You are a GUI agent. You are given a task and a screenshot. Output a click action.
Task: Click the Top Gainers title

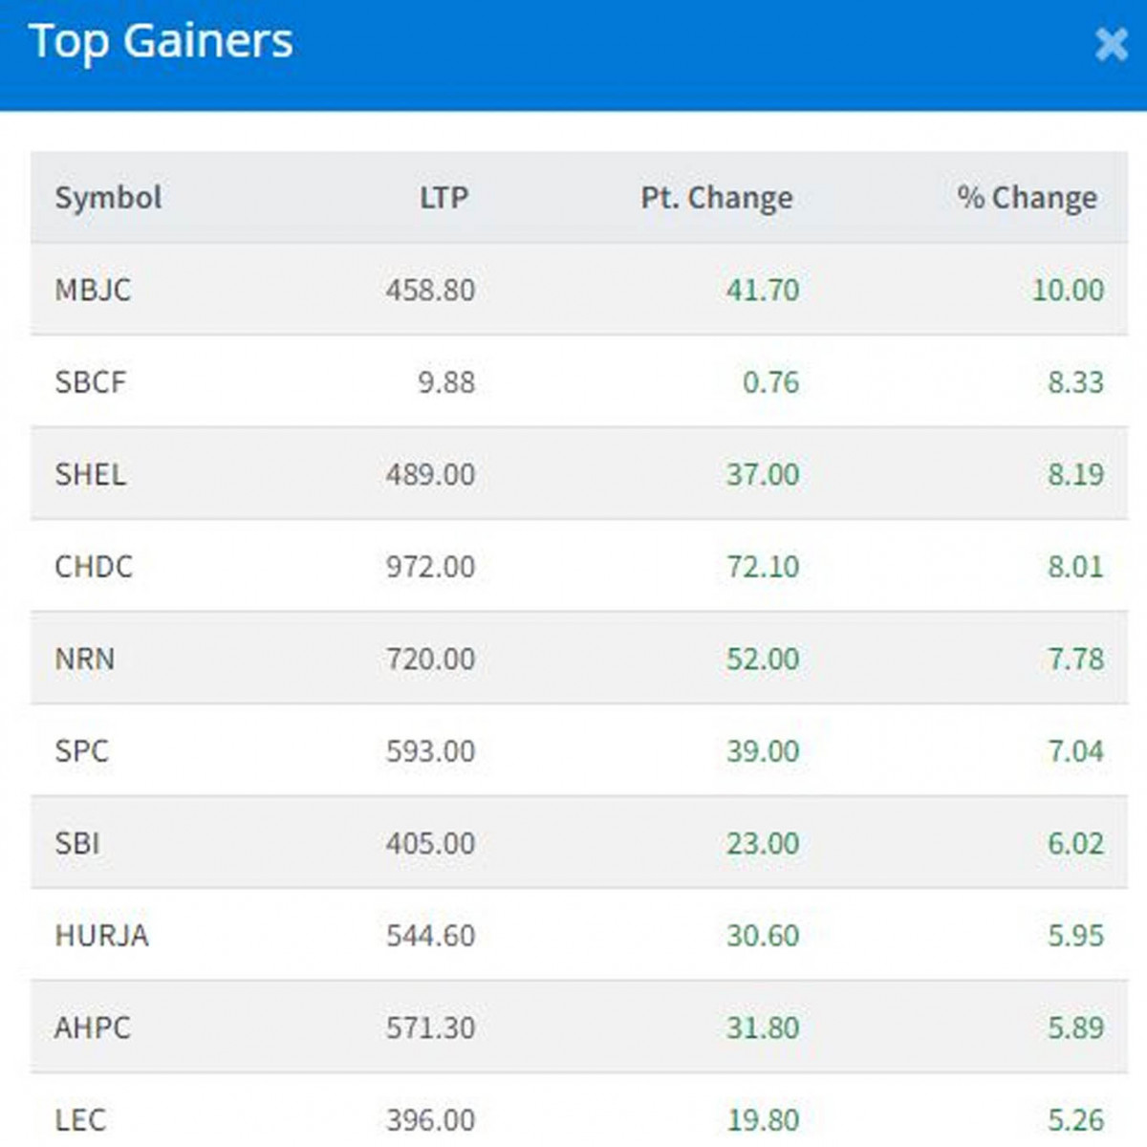[162, 42]
